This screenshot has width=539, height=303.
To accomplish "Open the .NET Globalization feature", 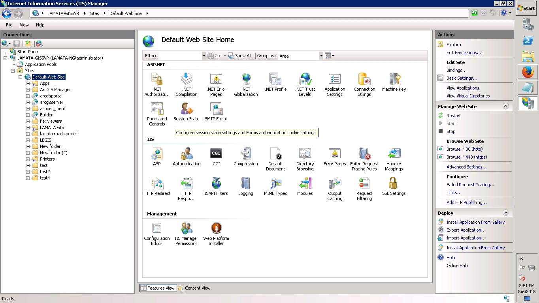I will [x=246, y=84].
